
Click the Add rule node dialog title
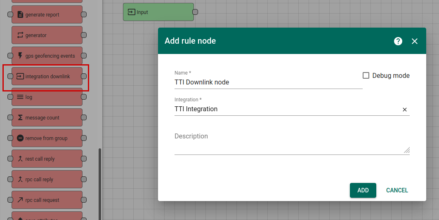[190, 41]
